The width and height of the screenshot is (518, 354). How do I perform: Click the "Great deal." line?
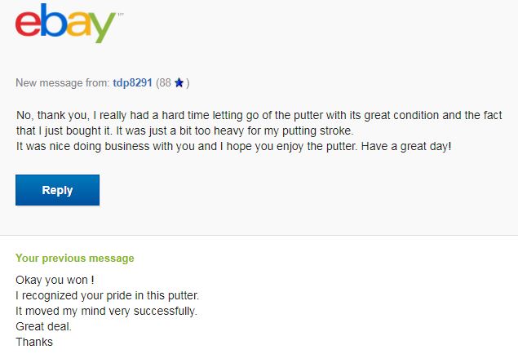point(43,326)
